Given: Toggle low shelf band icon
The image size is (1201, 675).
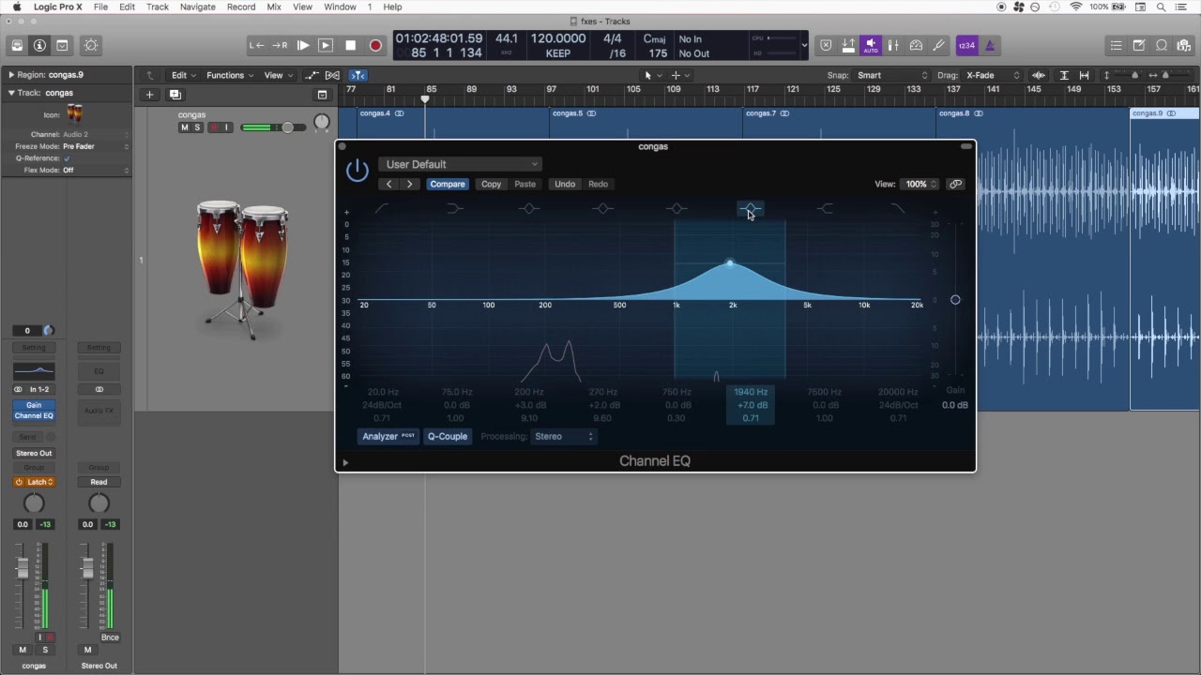Looking at the screenshot, I should tap(455, 208).
